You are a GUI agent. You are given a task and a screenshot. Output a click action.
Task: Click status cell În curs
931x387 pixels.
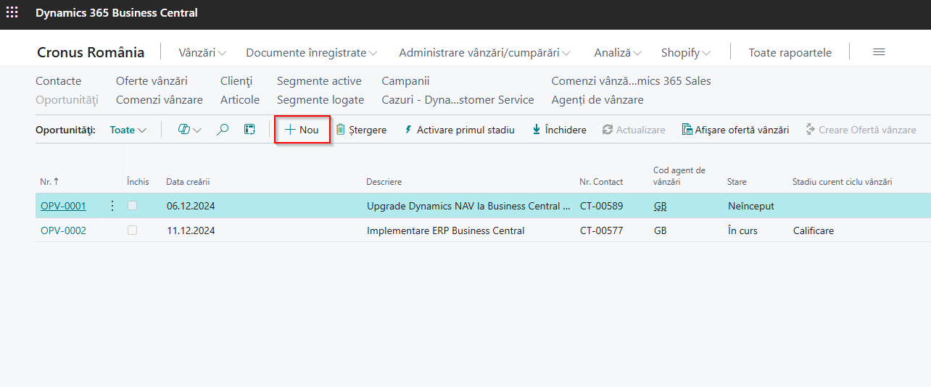click(743, 230)
